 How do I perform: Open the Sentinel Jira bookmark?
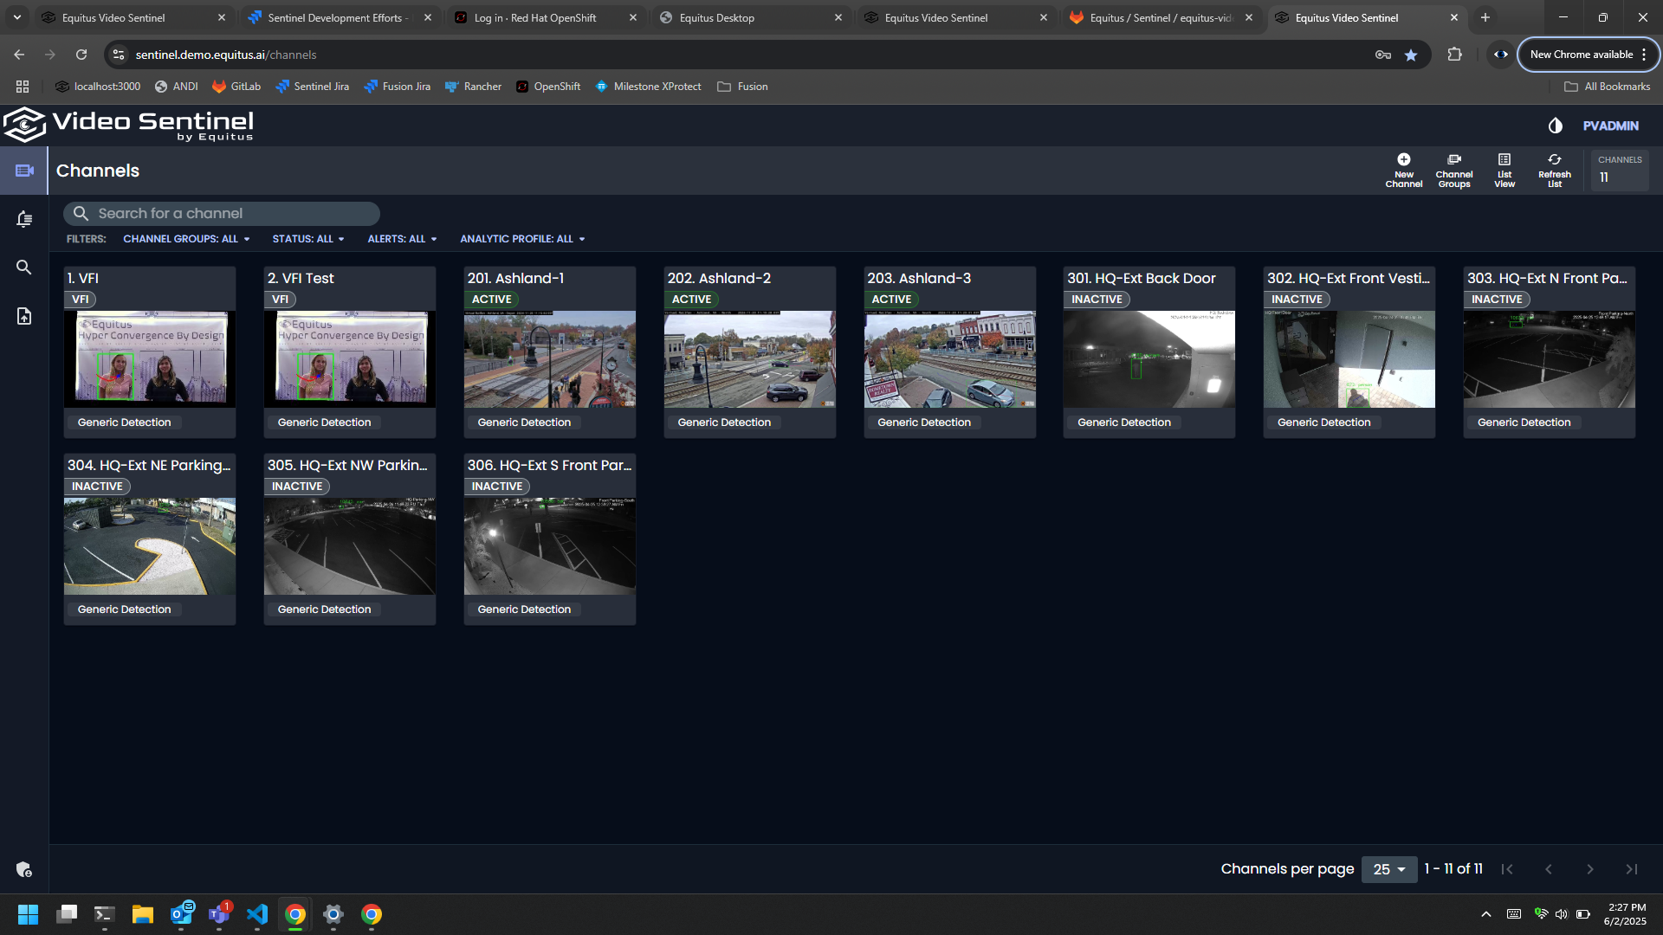point(312,87)
